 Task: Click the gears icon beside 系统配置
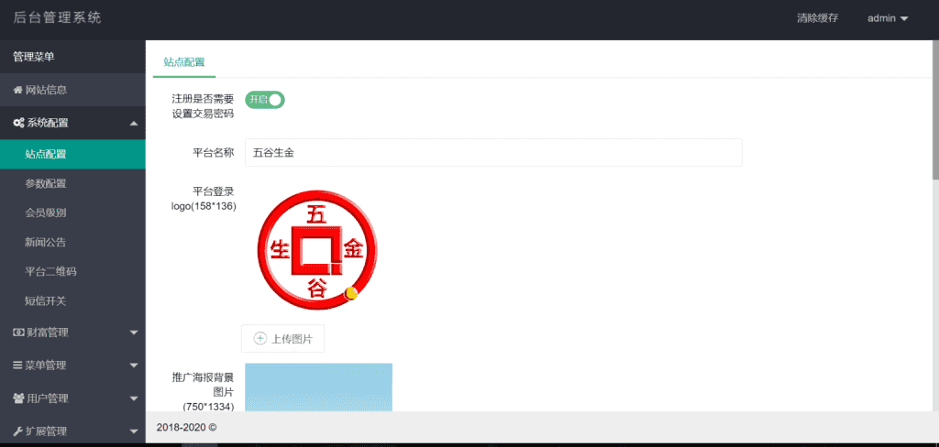coord(18,124)
